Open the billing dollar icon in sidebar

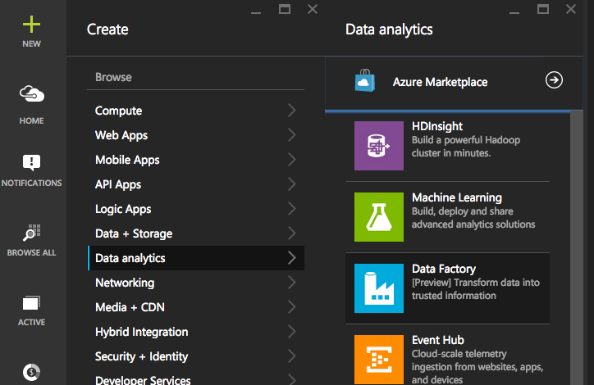pyautogui.click(x=31, y=372)
